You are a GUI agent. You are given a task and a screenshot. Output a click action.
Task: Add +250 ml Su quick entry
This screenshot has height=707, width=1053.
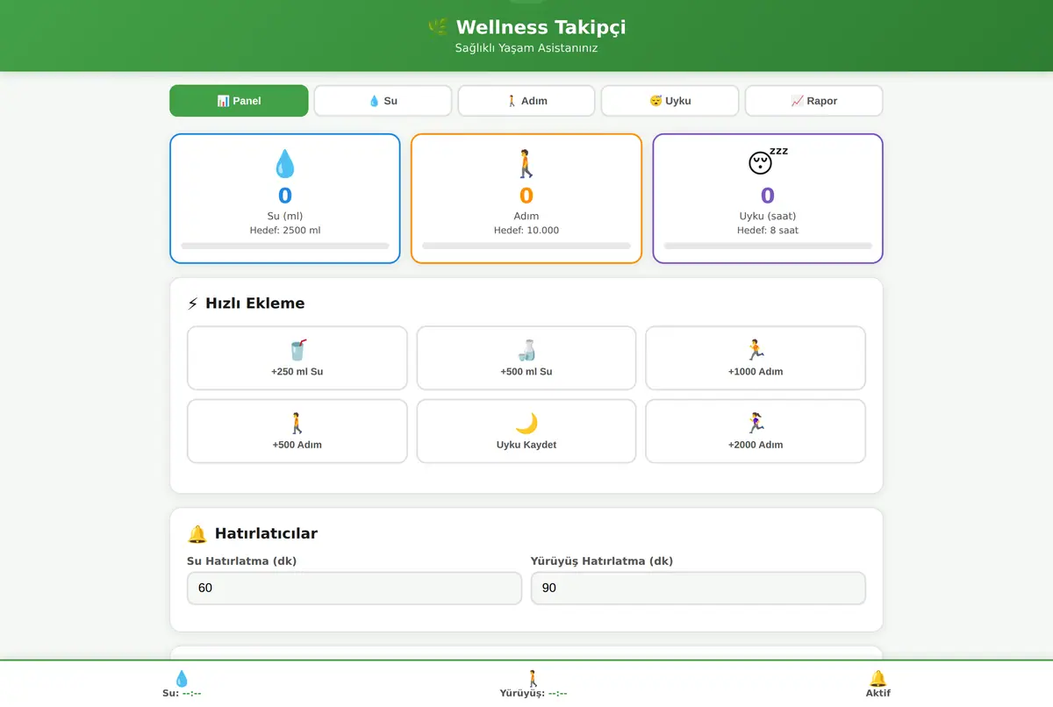tap(297, 358)
